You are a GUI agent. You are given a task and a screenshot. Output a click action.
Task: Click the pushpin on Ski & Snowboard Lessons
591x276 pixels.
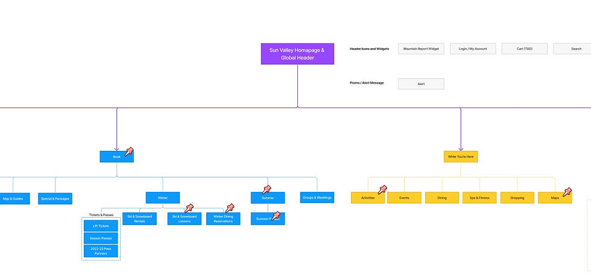click(x=189, y=208)
